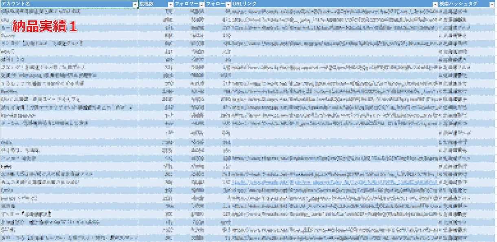This screenshot has width=497, height=242.
Task: Select the first row's URL link cell
Action: point(335,11)
